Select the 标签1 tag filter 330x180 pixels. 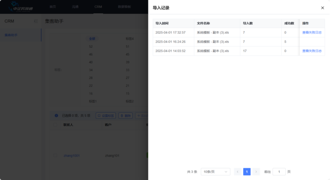(x=92, y=101)
